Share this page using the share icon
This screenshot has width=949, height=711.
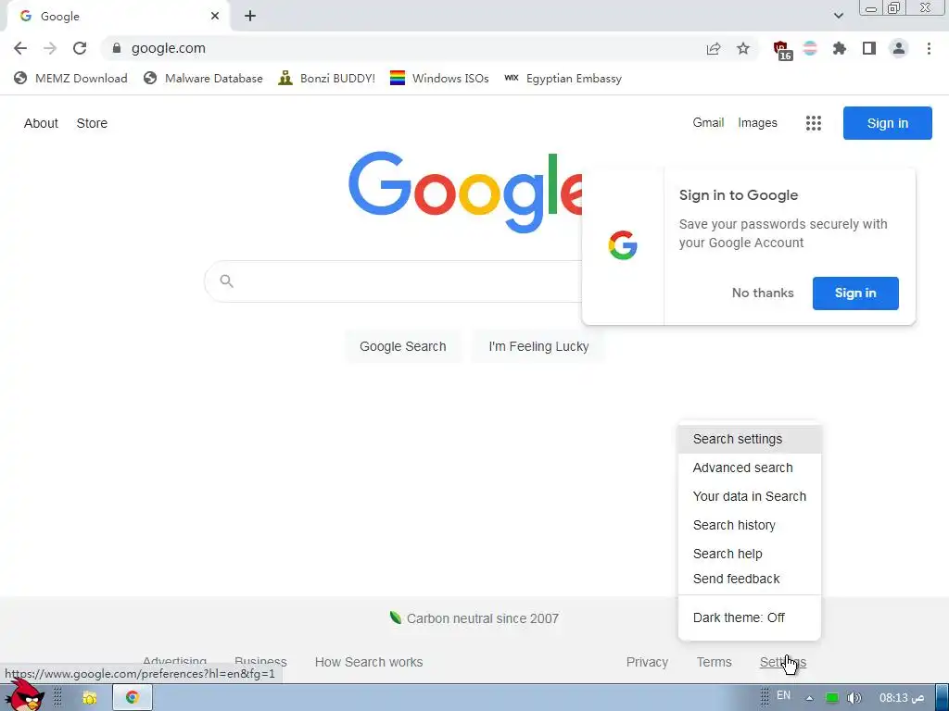tap(714, 48)
